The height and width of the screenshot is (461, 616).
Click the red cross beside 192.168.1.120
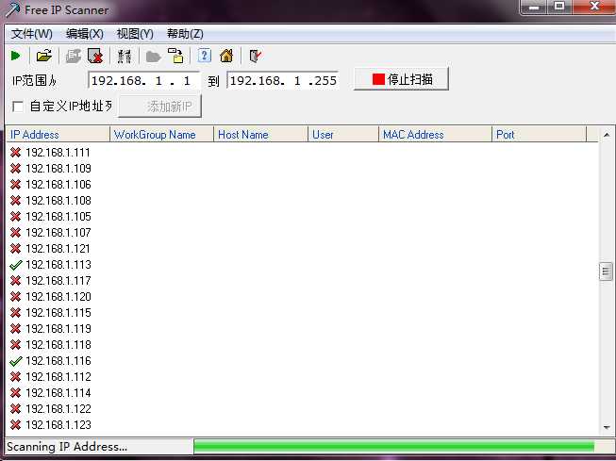pos(16,297)
